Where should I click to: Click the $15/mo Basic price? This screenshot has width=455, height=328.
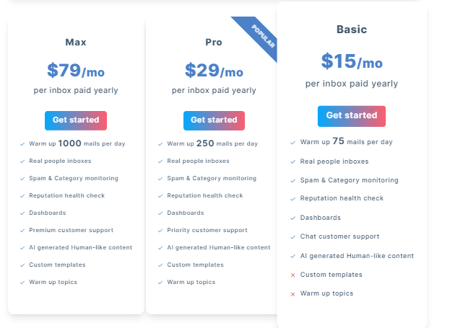352,61
